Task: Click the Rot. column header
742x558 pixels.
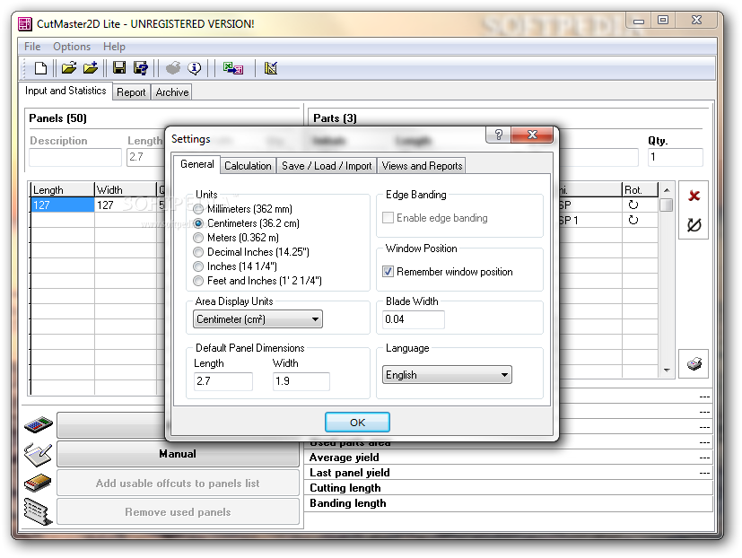Action: [x=640, y=190]
